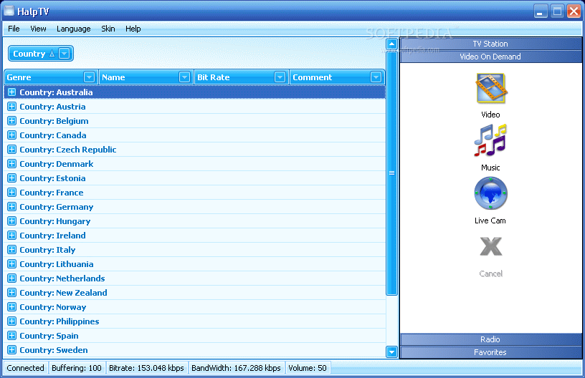Open the Language menu
Image resolution: width=585 pixels, height=378 pixels.
tap(74, 29)
